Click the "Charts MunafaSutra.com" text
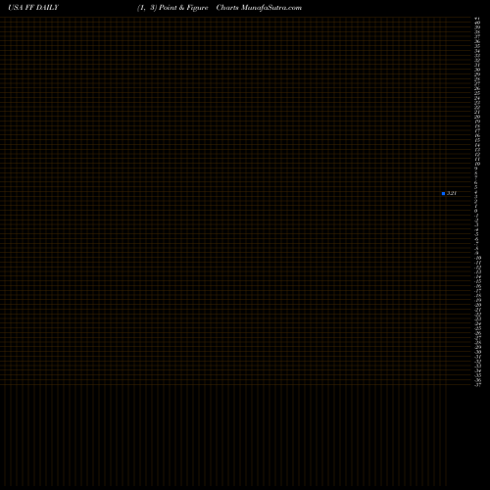Image resolution: width=490 pixels, height=490 pixels. point(259,8)
